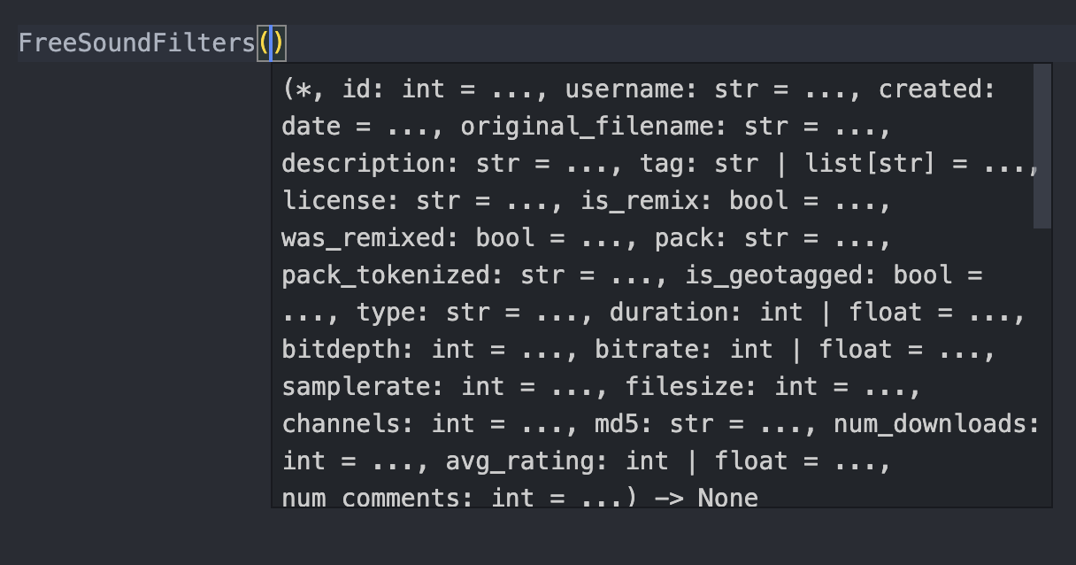This screenshot has height=565, width=1076.
Task: Click the FreeSoundFilters class name in editor
Action: [137, 43]
